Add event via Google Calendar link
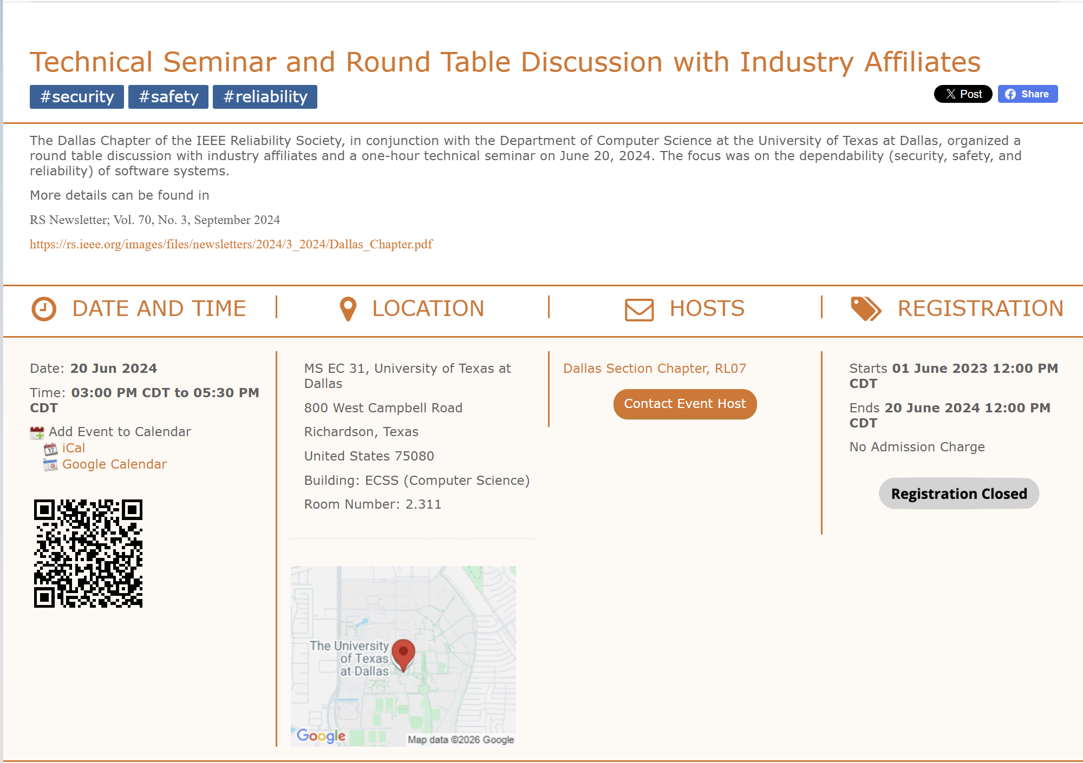Screen dimensions: 1083x763 point(114,464)
